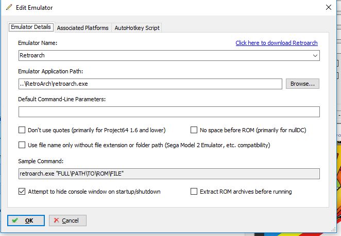The height and width of the screenshot is (236, 341).
Task: Click the Emulator Application Path field
Action: pos(150,84)
